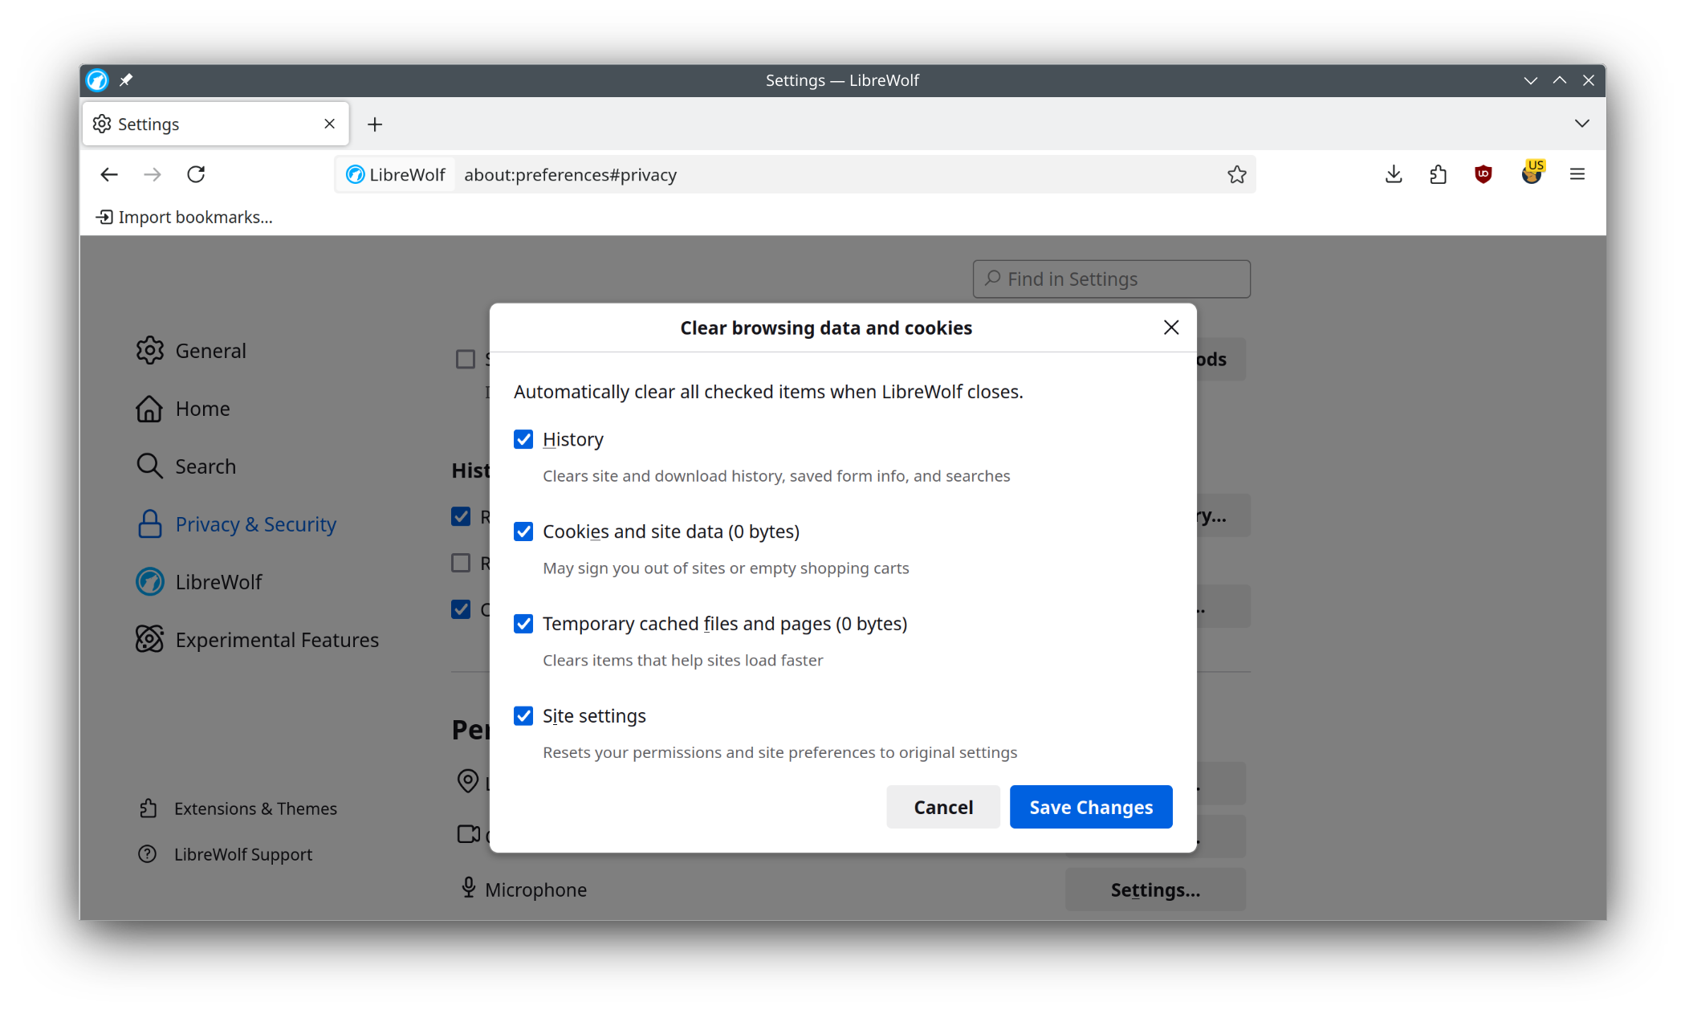Viewport: 1685px width, 1014px height.
Task: Open the General settings category
Action: (x=210, y=351)
